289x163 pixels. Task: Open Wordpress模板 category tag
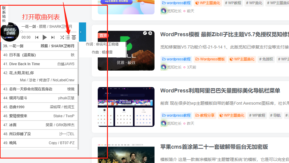[210, 59]
